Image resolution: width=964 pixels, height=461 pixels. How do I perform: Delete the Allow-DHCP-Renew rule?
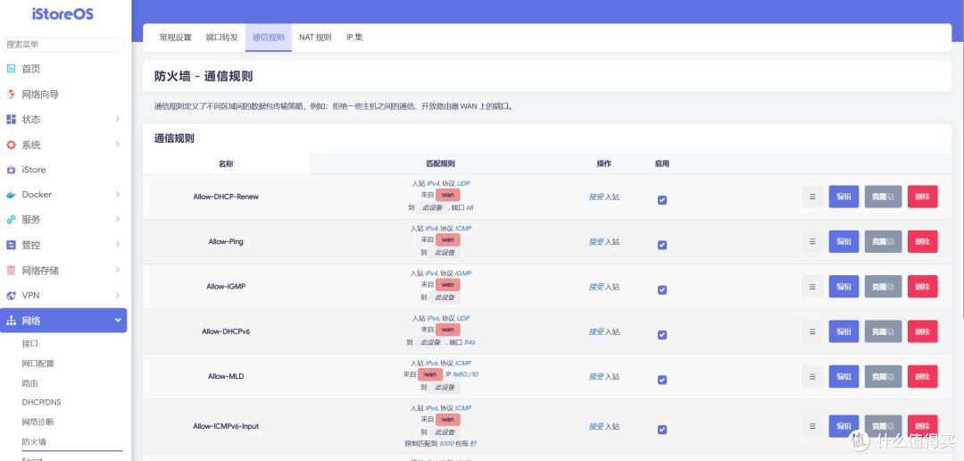point(922,197)
